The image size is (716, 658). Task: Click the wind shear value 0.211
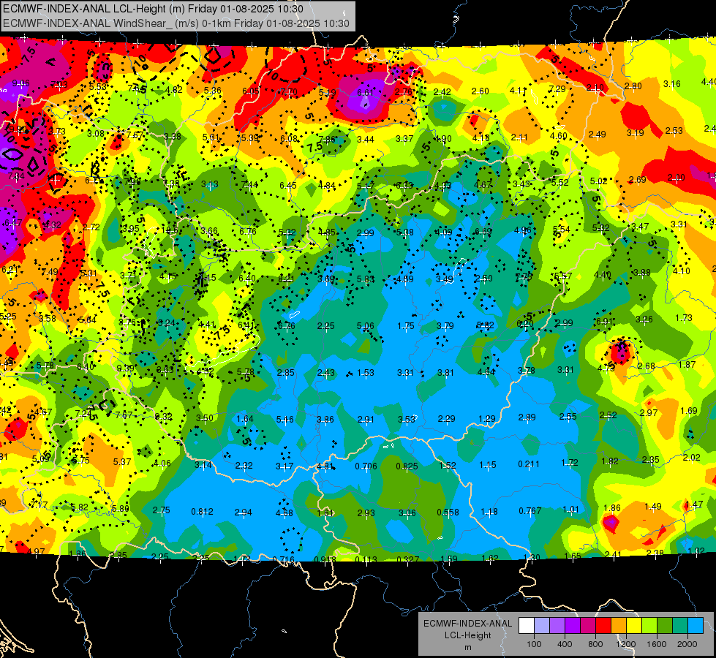(x=529, y=464)
